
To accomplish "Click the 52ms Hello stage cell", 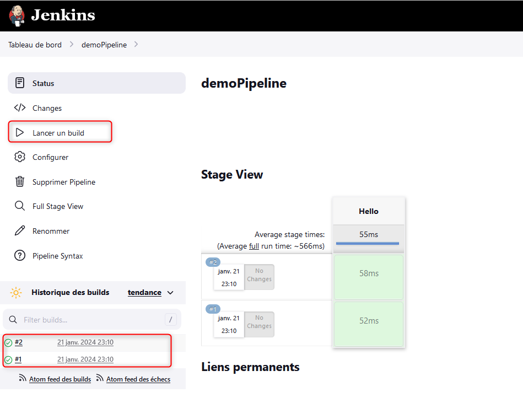I will pyautogui.click(x=369, y=324).
